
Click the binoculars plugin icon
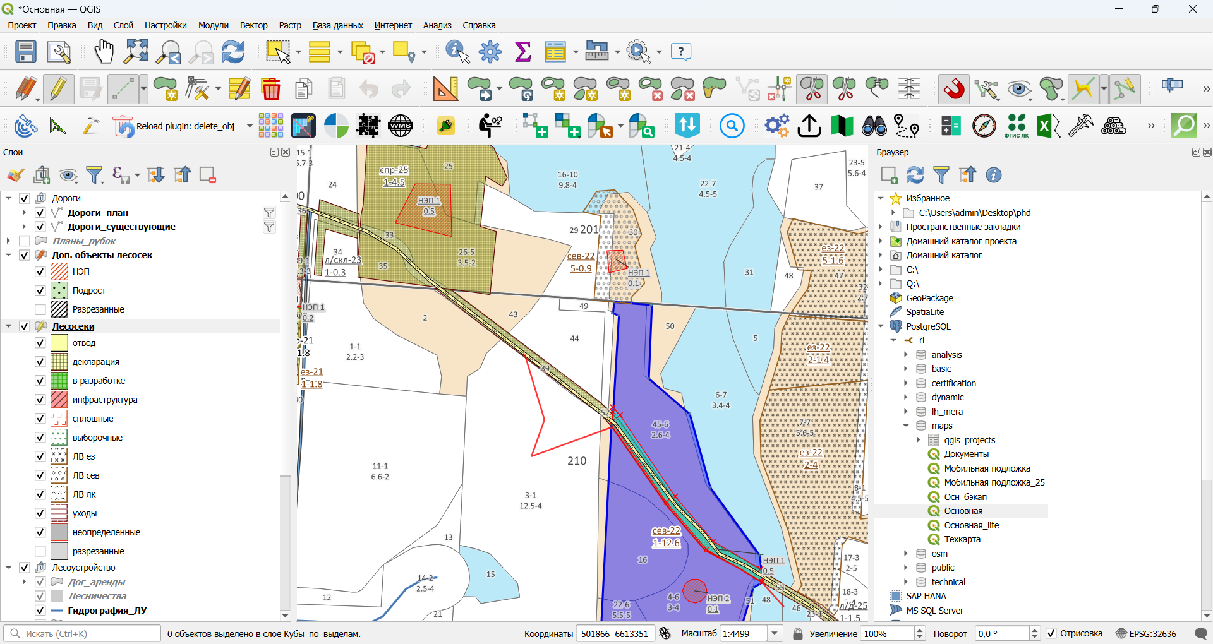click(874, 126)
